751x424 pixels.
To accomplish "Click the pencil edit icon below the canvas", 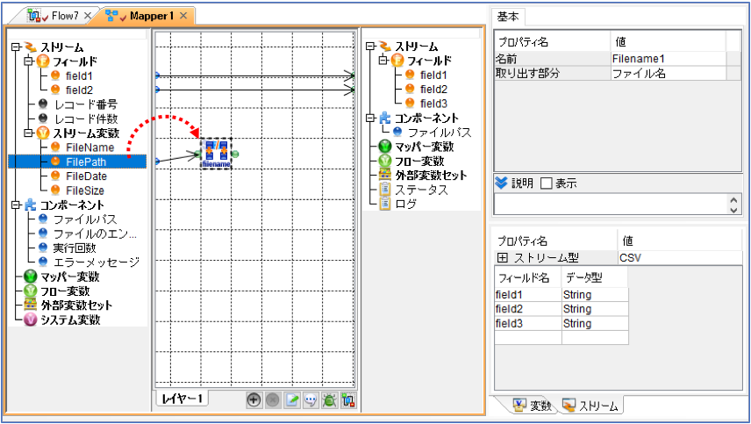I will (291, 399).
